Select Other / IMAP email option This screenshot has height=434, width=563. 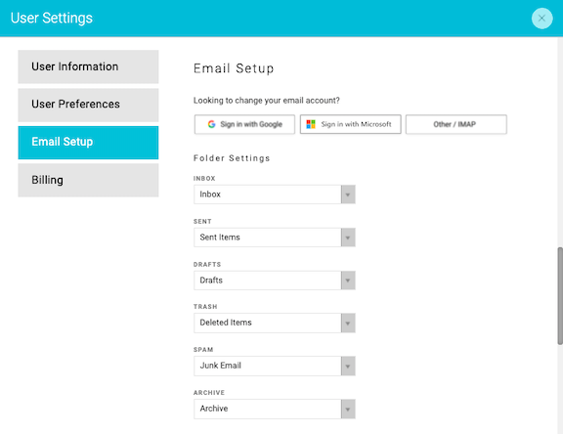click(456, 124)
